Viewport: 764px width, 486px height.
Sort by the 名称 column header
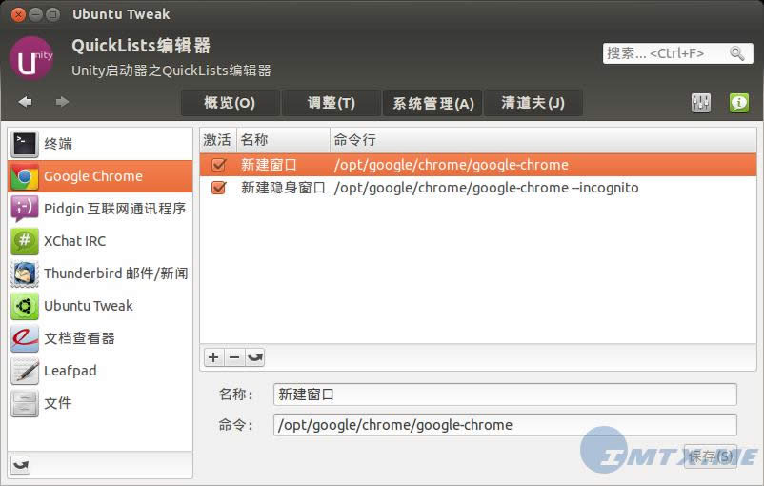[x=283, y=140]
